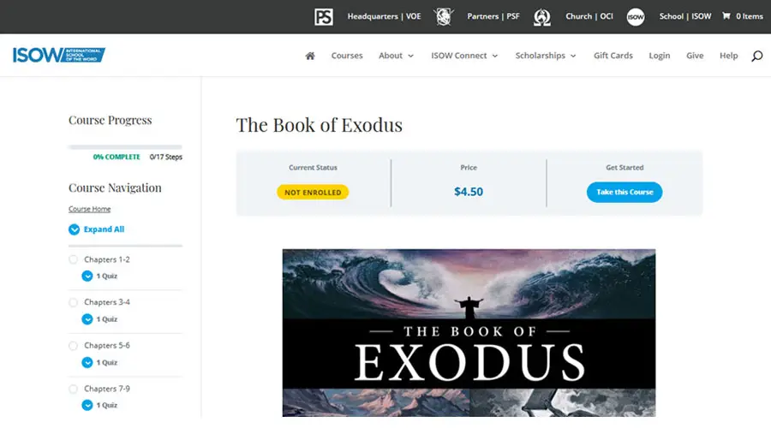Image resolution: width=771 pixels, height=434 pixels.
Task: Toggle the Chapters 3-4 completion circle
Action: (73, 302)
